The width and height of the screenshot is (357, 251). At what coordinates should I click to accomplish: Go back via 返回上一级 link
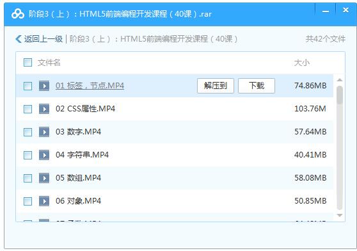pos(44,39)
